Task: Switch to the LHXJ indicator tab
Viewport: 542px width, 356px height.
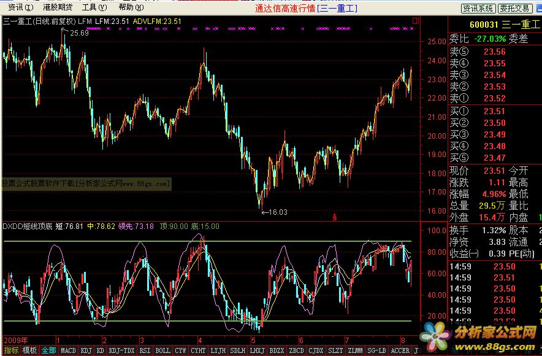Action: [x=257, y=350]
